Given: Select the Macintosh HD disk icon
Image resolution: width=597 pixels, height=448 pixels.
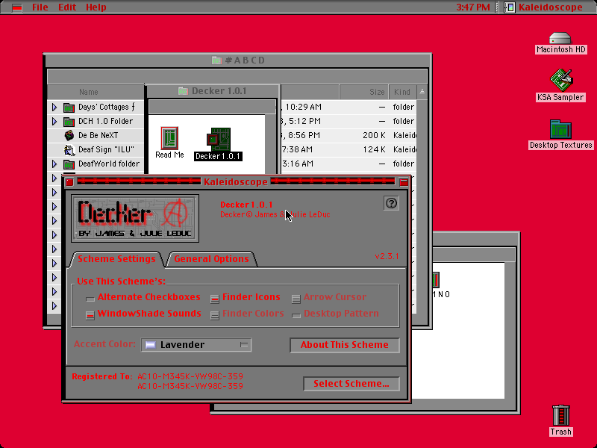Looking at the screenshot, I should tap(560, 39).
